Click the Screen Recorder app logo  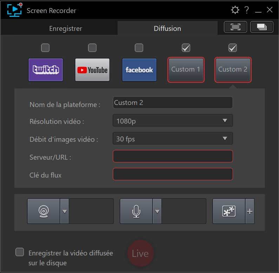(x=15, y=10)
